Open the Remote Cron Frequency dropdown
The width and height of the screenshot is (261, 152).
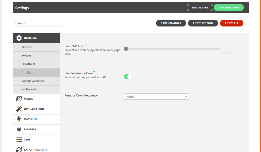pyautogui.click(x=156, y=96)
